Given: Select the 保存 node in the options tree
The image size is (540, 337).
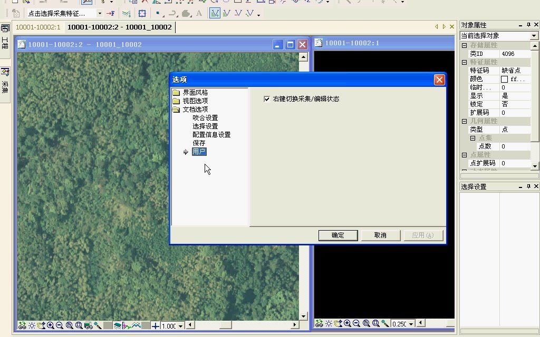Looking at the screenshot, I should point(199,143).
